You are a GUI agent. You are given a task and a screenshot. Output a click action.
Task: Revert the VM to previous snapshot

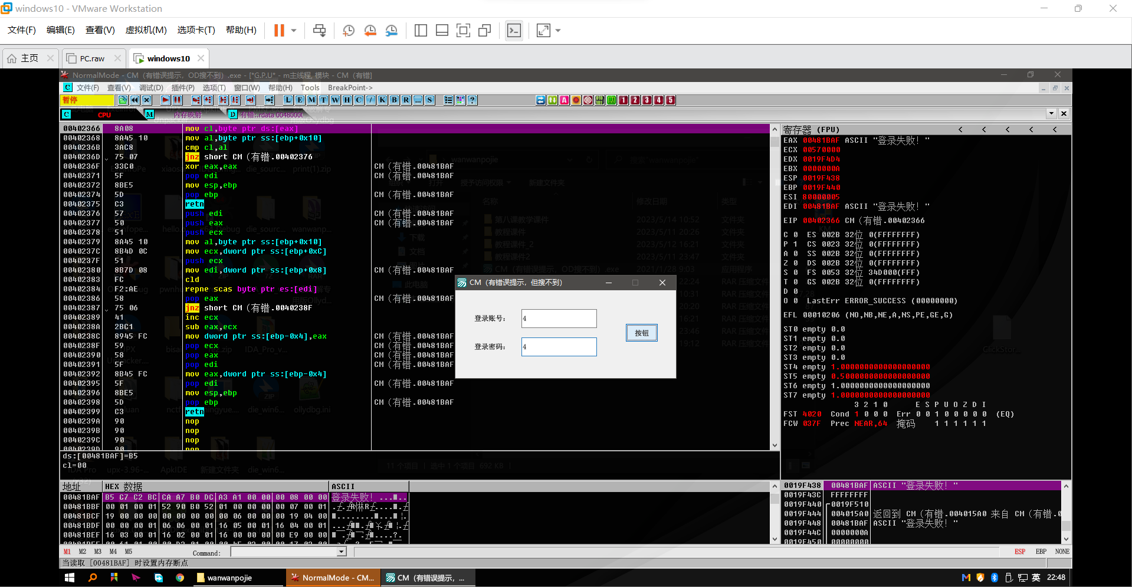[x=370, y=31]
